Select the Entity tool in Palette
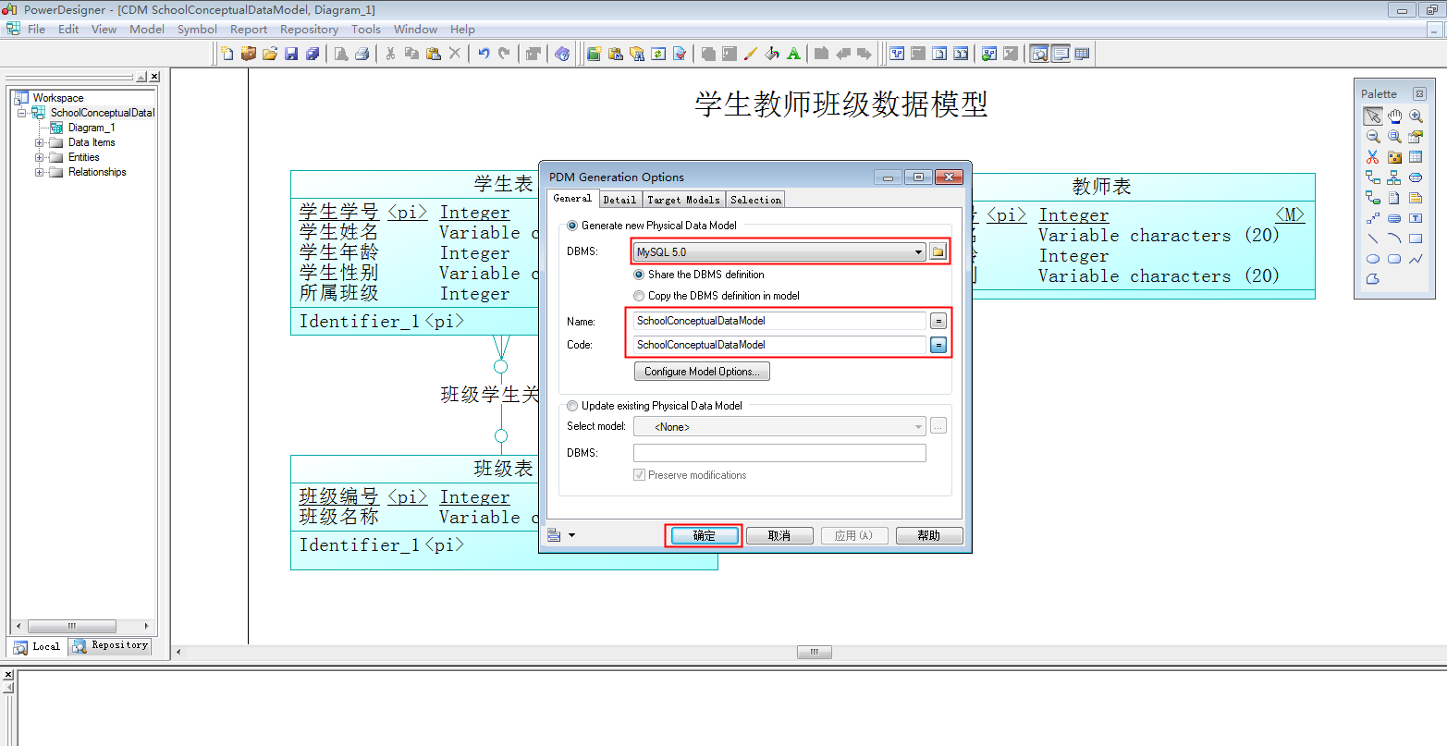Image resolution: width=1447 pixels, height=746 pixels. [x=1416, y=156]
